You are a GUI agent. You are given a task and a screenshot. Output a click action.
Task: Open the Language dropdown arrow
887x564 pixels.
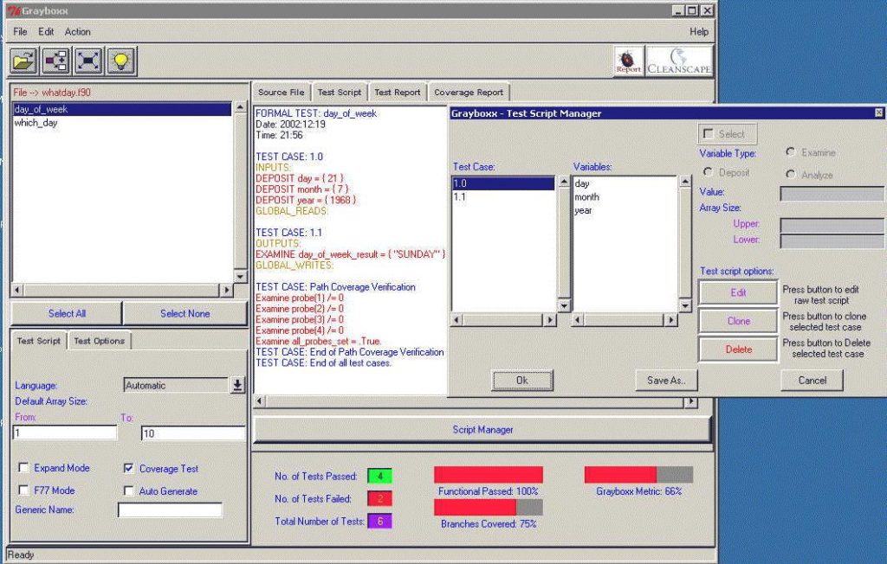click(x=237, y=385)
